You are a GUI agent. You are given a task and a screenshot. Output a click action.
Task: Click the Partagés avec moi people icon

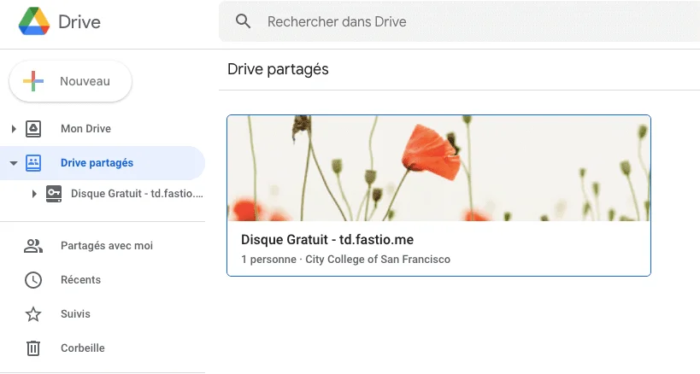coord(33,246)
